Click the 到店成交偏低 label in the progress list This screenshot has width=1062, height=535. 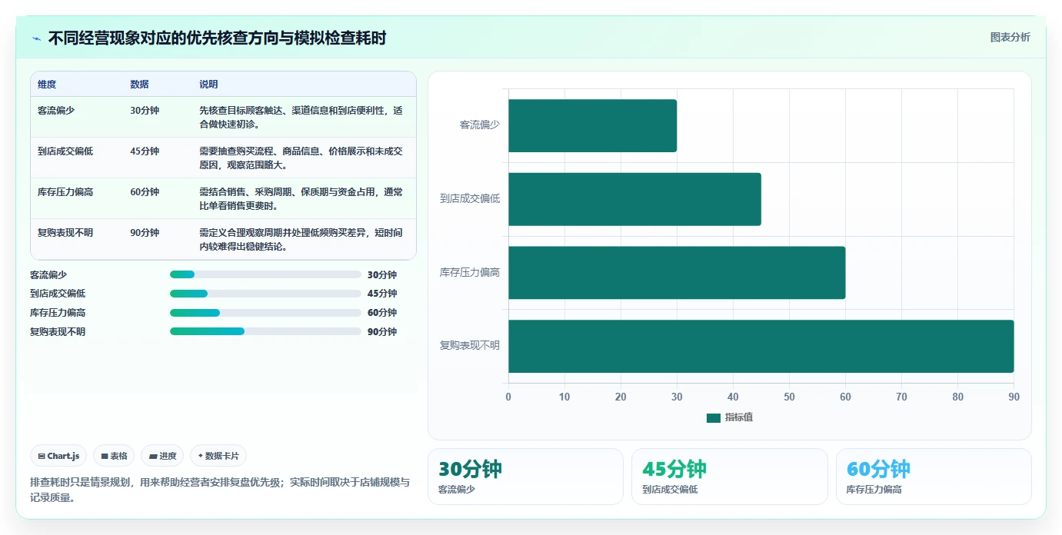click(x=58, y=294)
